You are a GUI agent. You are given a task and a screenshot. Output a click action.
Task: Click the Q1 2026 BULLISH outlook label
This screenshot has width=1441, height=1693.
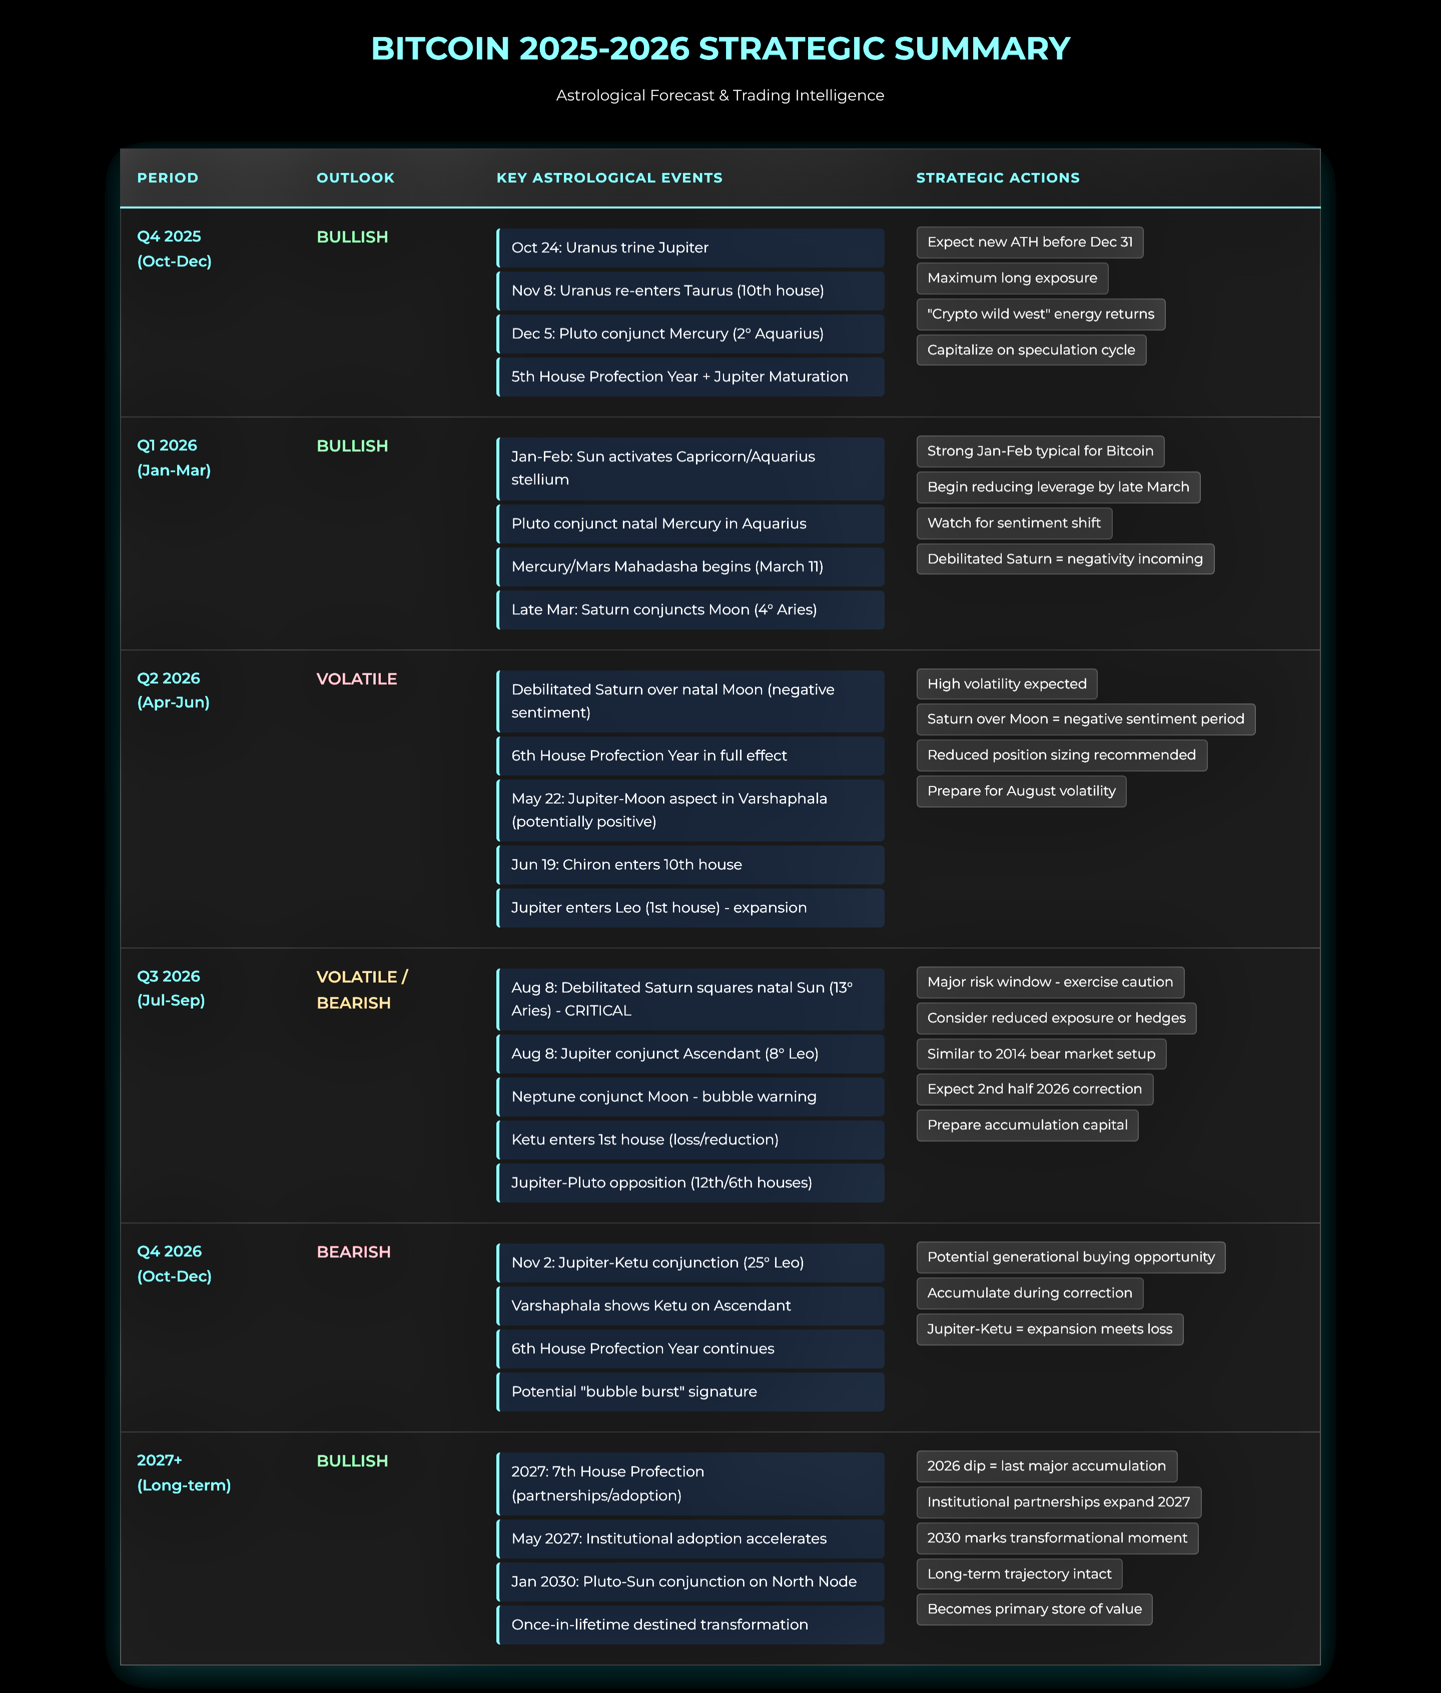click(x=352, y=447)
